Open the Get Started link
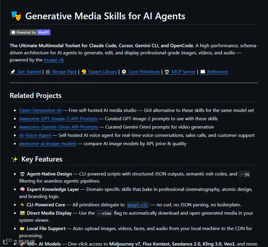The height and width of the screenshot is (247, 268). 29,72
